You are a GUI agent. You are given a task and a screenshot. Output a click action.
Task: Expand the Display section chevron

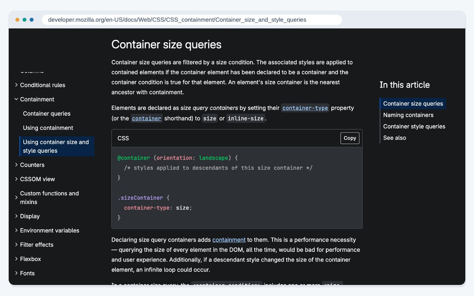click(x=16, y=216)
